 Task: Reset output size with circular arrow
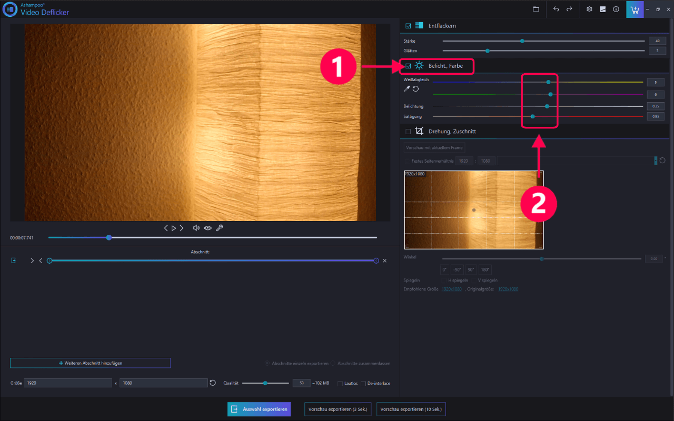pos(213,383)
